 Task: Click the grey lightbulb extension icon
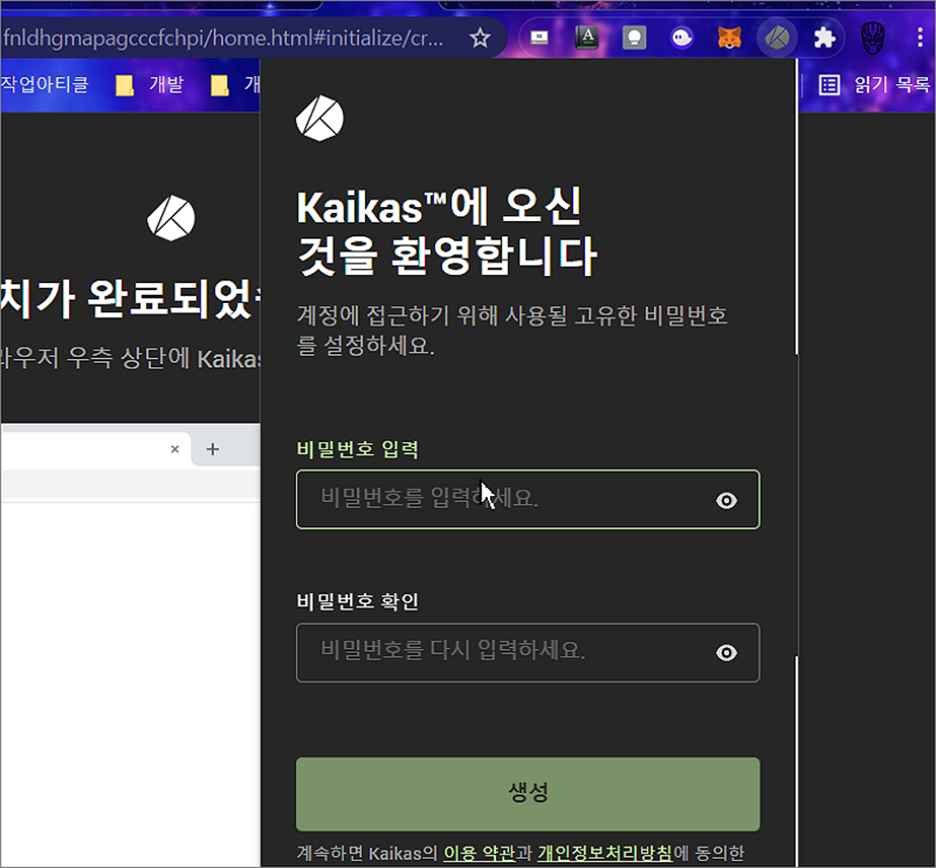[x=634, y=37]
